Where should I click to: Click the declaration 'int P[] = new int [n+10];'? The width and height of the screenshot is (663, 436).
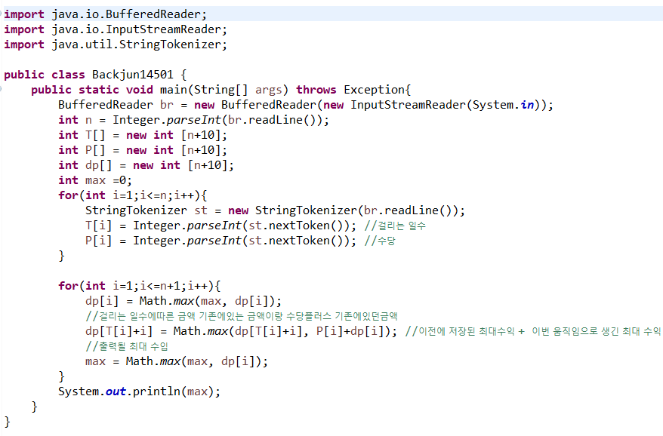tap(143, 150)
